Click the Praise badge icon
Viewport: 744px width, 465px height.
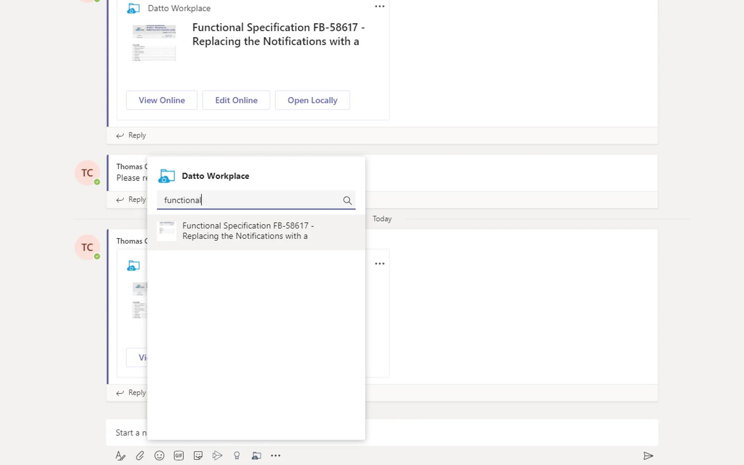coord(237,456)
